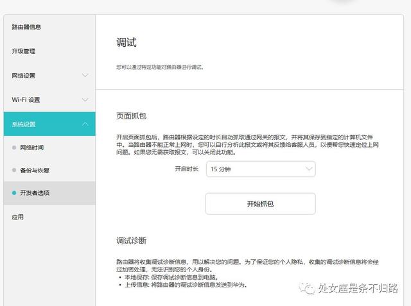Image resolution: width=411 pixels, height=306 pixels.
Task: Click the 调试诊断 section heading
Action: click(x=131, y=241)
